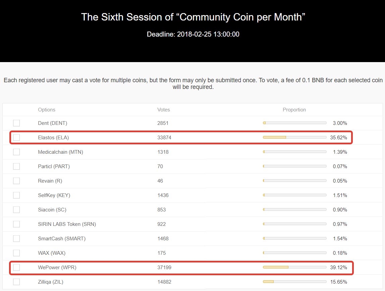The image size is (385, 291).
Task: Click the Options column header
Action: click(x=47, y=110)
